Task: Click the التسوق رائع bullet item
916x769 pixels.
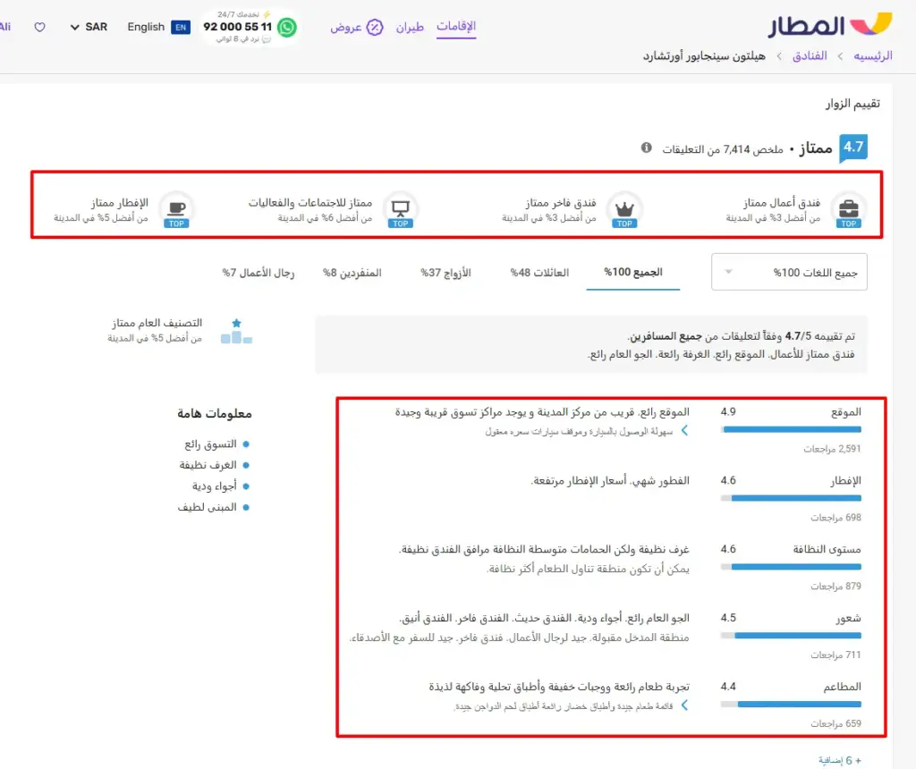Action: [x=210, y=444]
